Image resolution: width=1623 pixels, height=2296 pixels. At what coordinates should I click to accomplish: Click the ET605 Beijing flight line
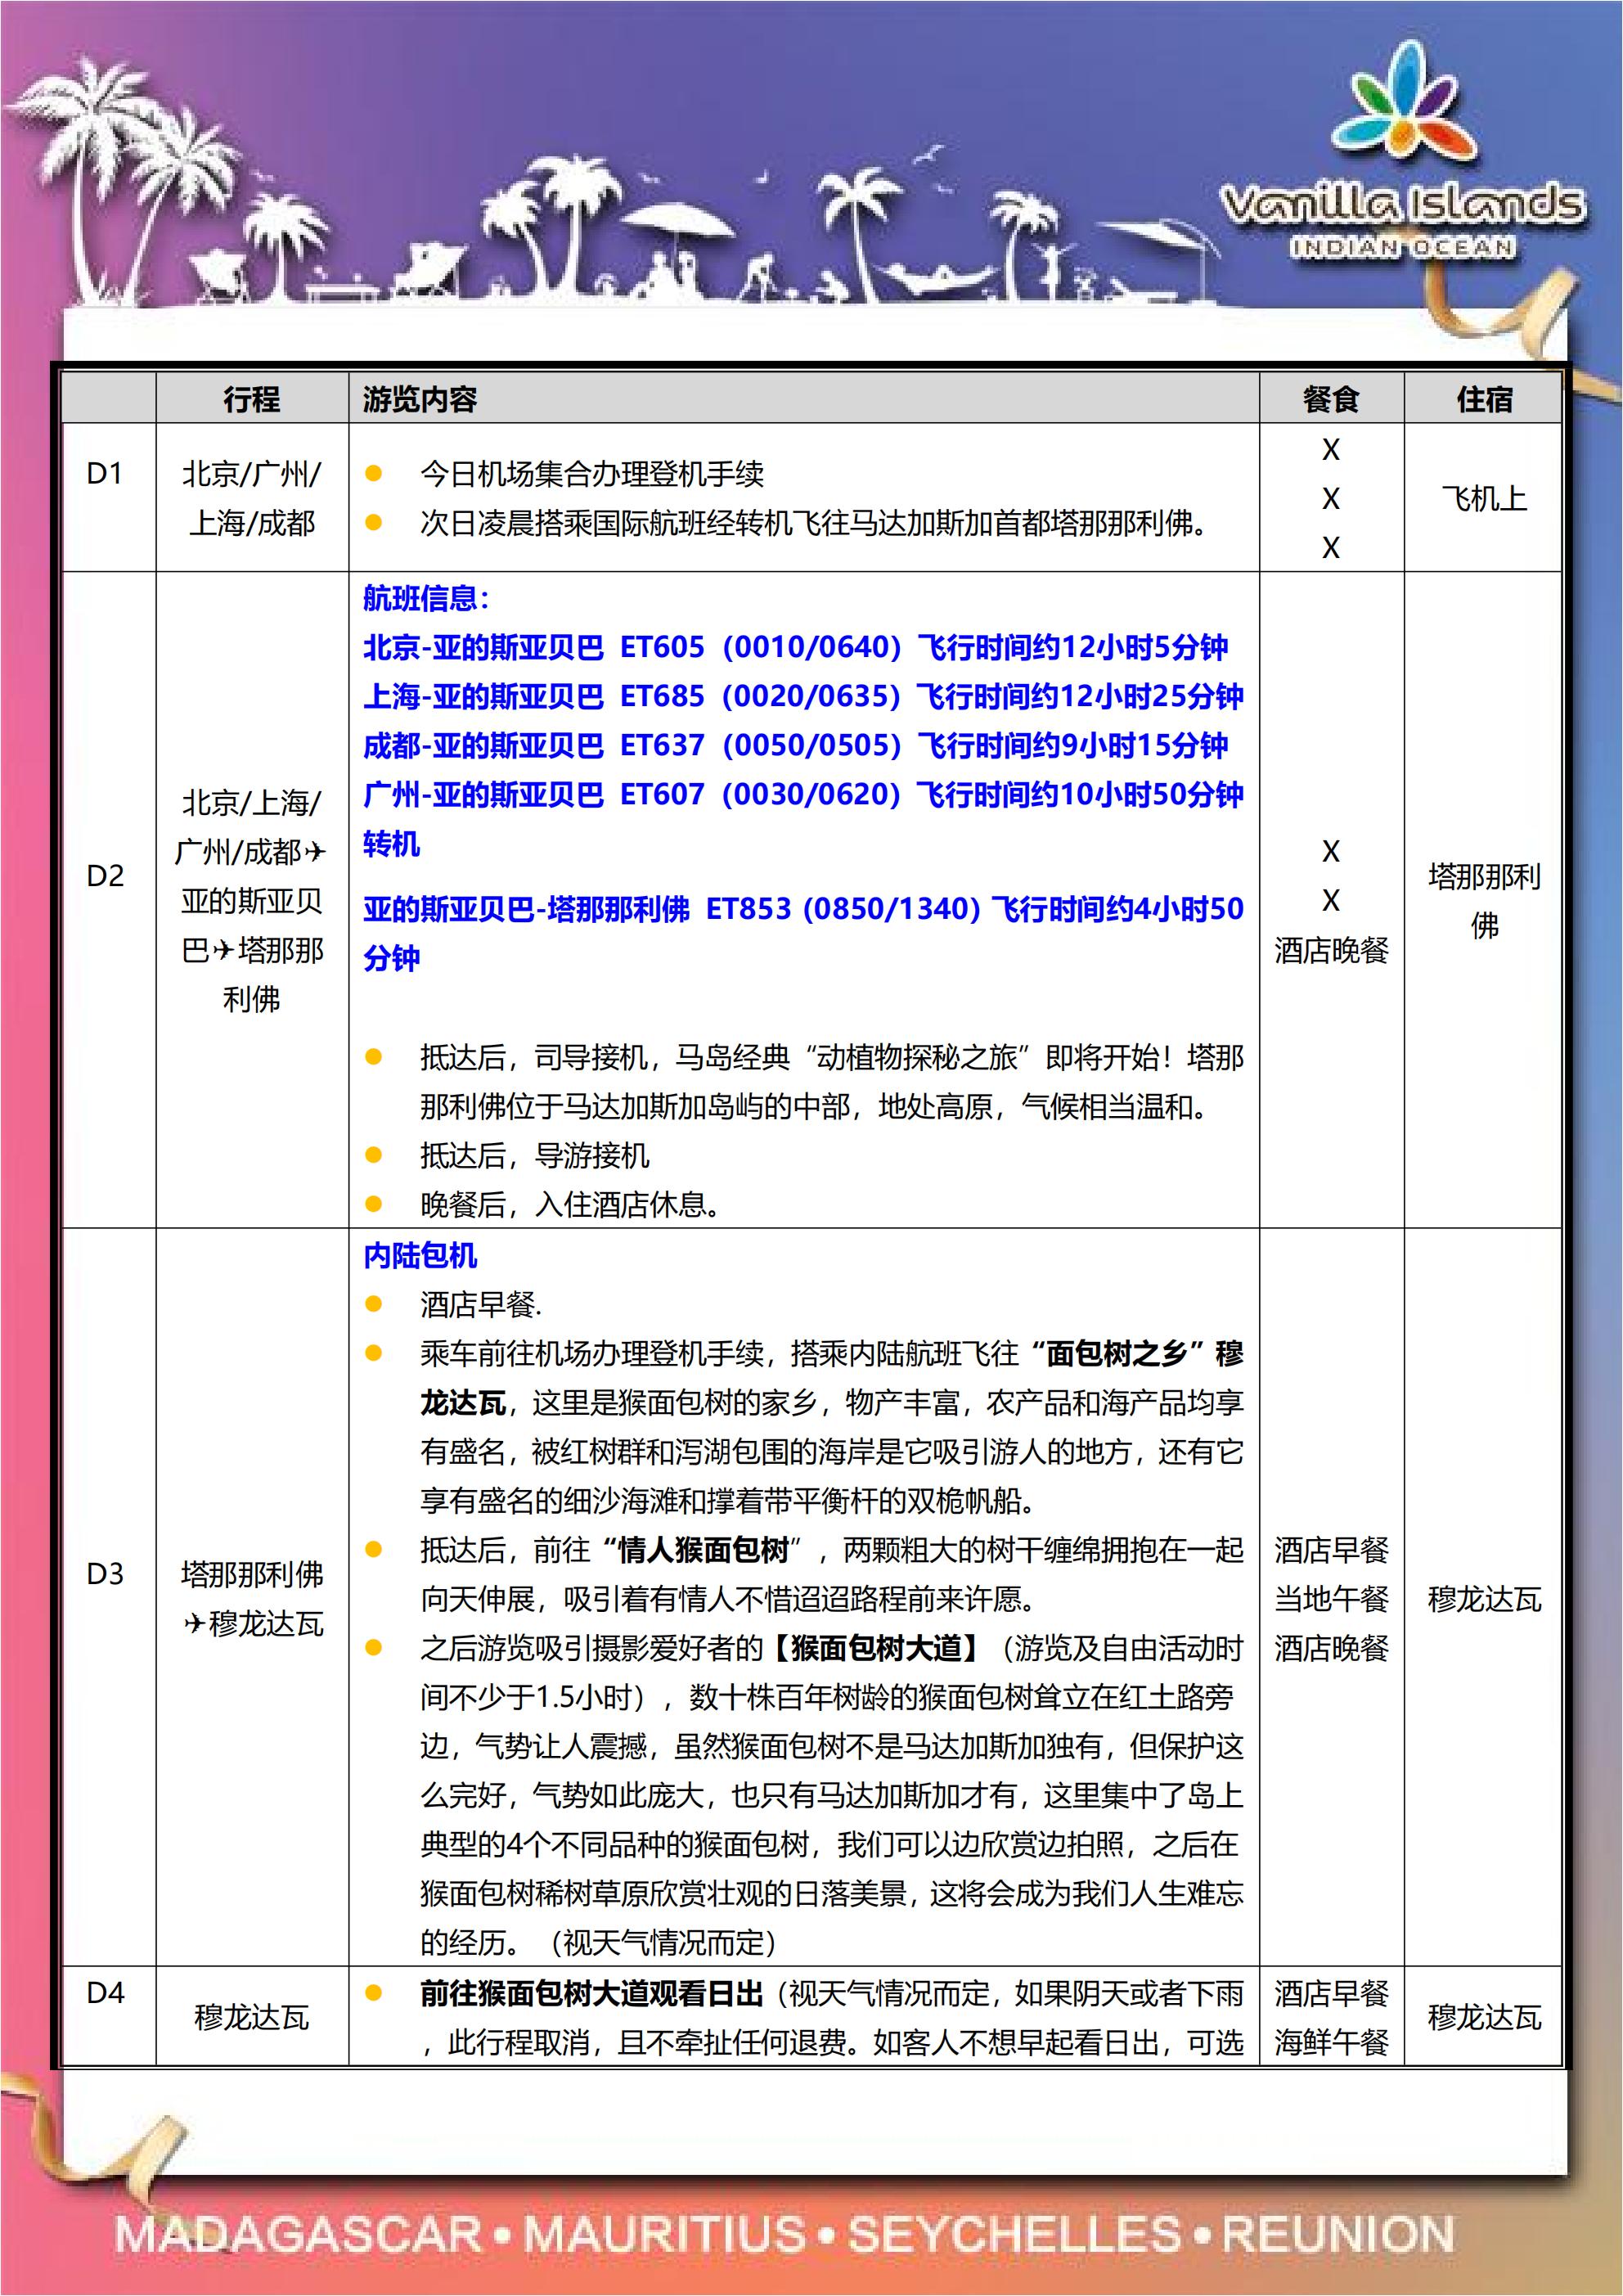click(x=795, y=647)
